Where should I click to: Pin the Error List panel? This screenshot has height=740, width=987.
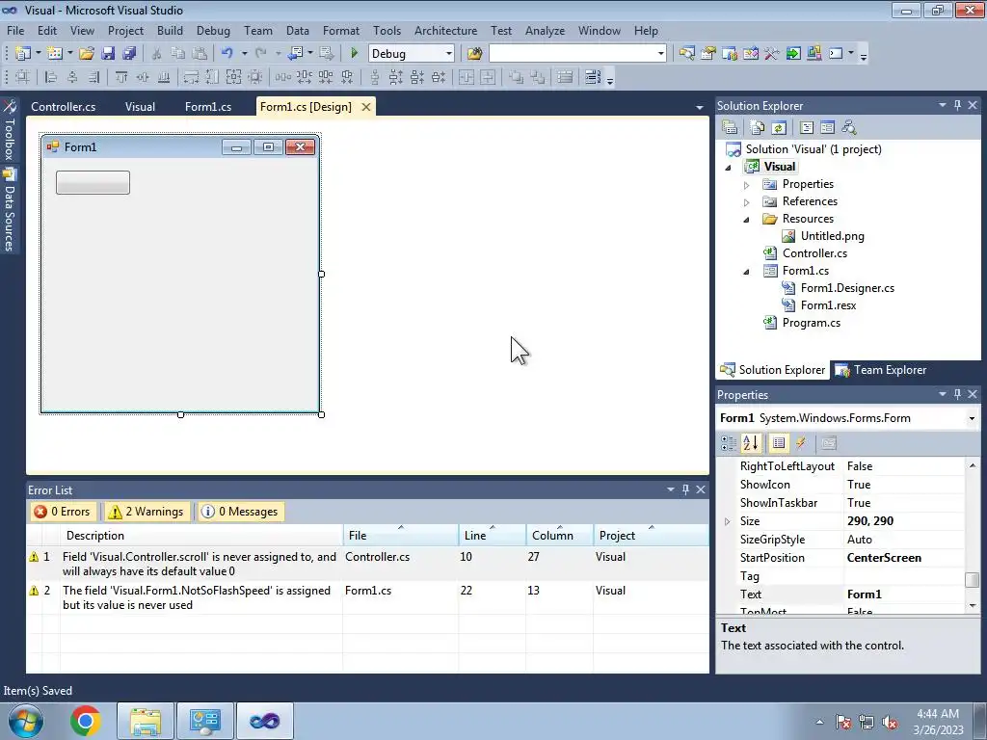(x=685, y=489)
